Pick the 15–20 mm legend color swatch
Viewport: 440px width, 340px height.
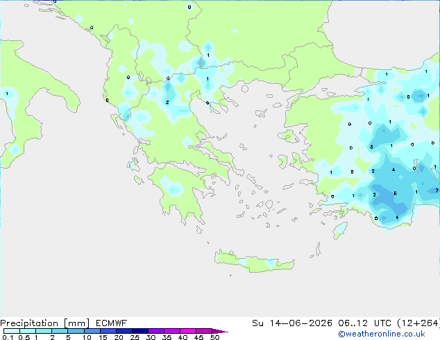coord(108,331)
